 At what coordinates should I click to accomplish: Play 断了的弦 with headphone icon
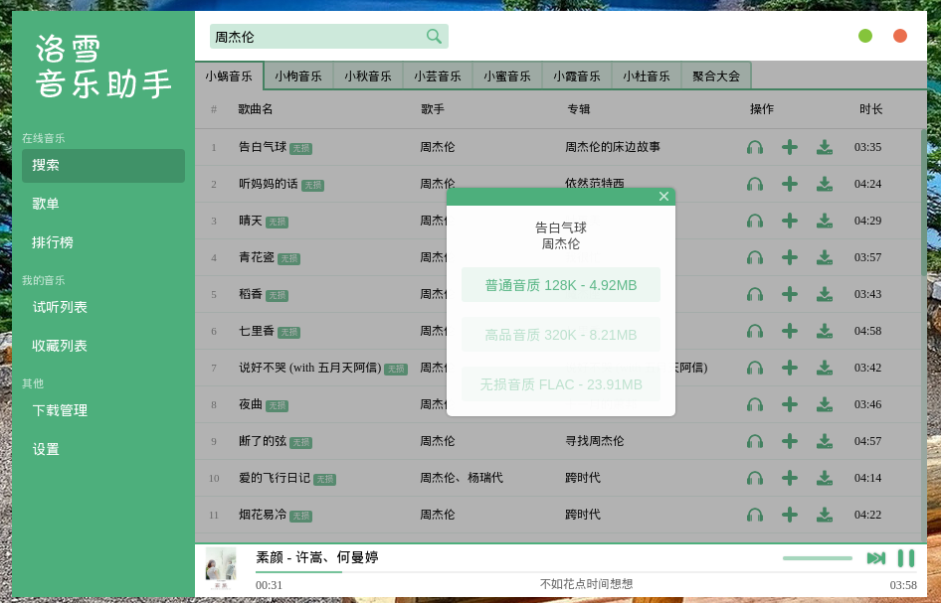click(755, 441)
